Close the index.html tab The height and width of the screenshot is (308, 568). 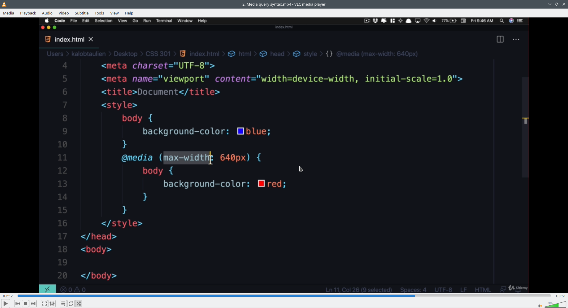(91, 39)
